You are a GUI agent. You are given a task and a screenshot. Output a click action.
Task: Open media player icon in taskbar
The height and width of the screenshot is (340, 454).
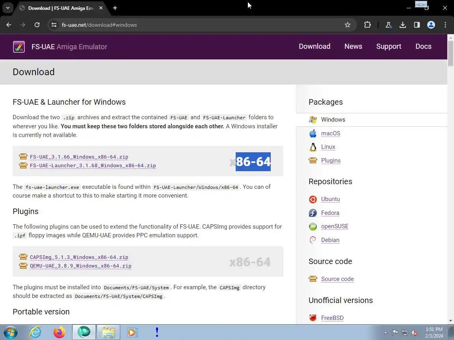[132, 332]
